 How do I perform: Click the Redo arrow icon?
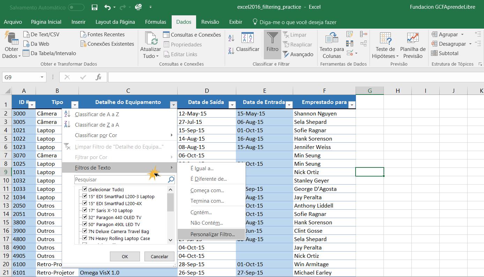(122, 7)
